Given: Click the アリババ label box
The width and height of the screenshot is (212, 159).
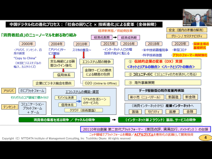Looking at the screenshot, I should (8, 91).
